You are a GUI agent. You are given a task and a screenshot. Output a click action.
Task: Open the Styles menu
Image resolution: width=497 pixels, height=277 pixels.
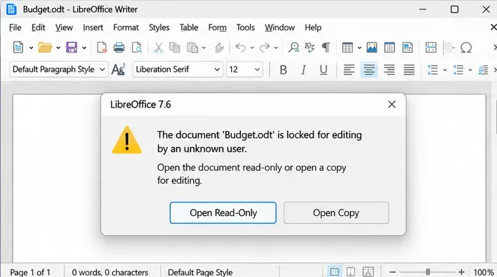(x=159, y=27)
